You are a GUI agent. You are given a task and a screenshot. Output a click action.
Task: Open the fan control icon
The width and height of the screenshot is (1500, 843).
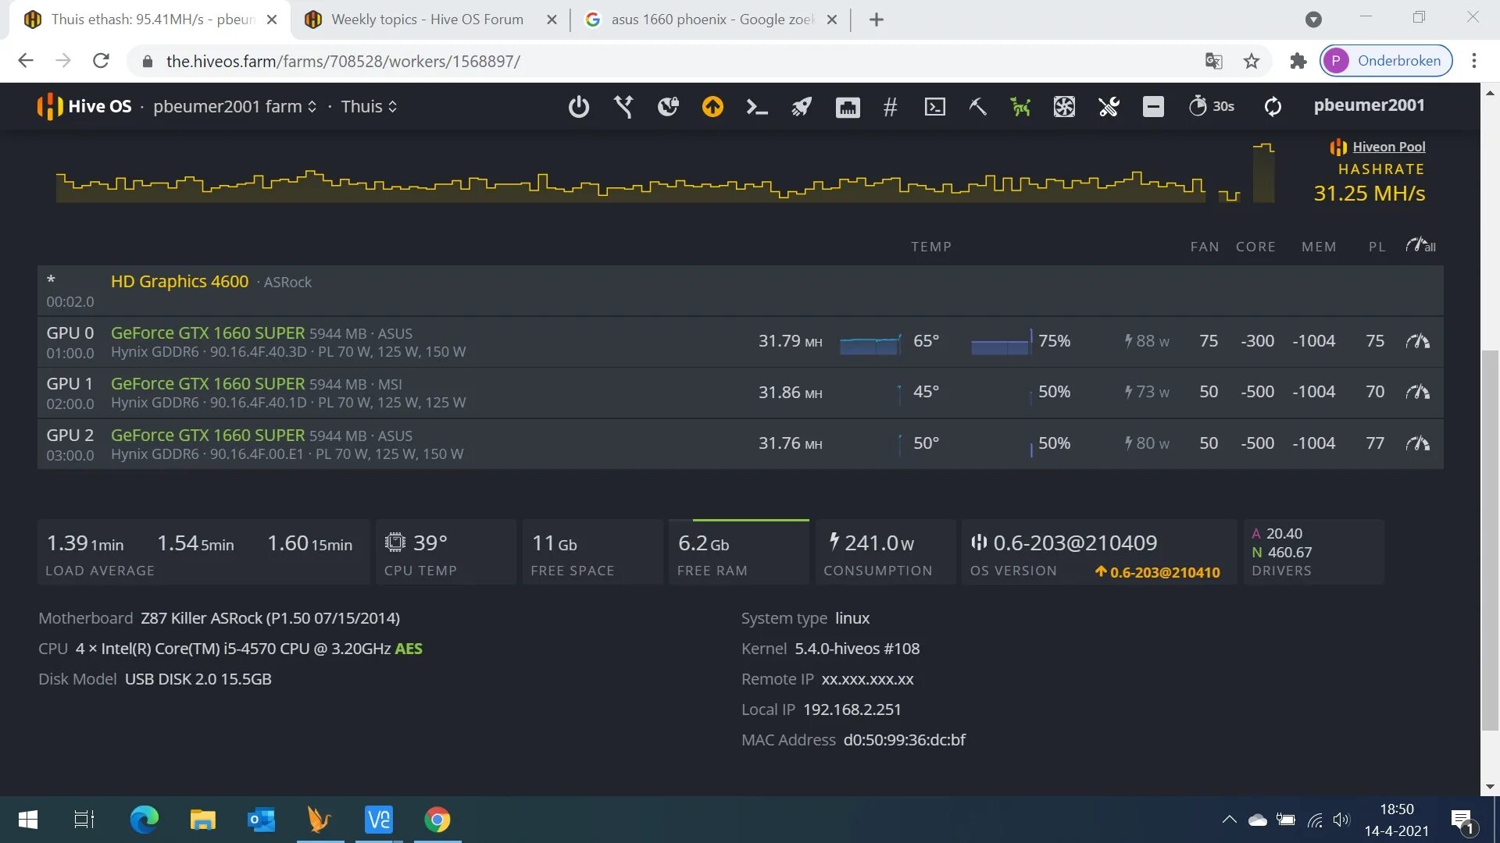[1064, 106]
